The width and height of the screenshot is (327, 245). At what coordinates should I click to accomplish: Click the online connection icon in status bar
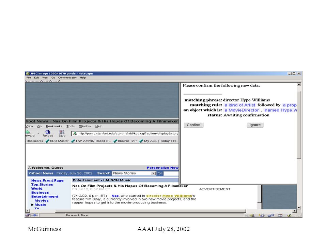(x=35, y=215)
